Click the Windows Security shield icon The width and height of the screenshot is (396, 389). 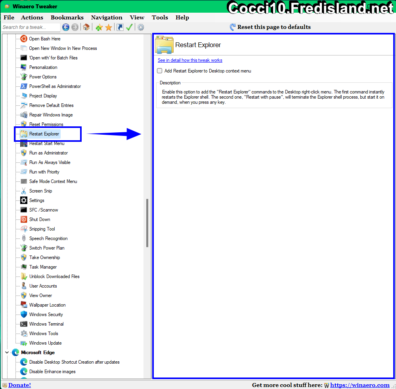click(x=24, y=314)
